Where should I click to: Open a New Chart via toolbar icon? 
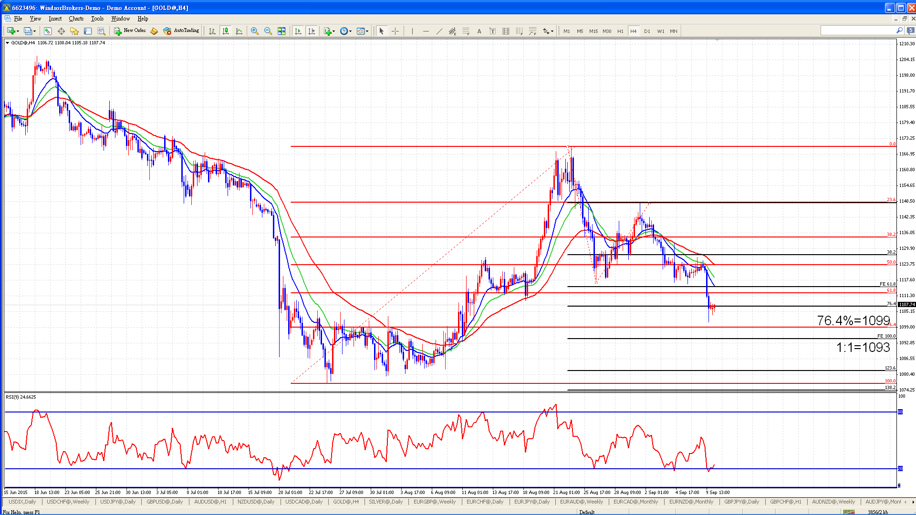point(10,31)
